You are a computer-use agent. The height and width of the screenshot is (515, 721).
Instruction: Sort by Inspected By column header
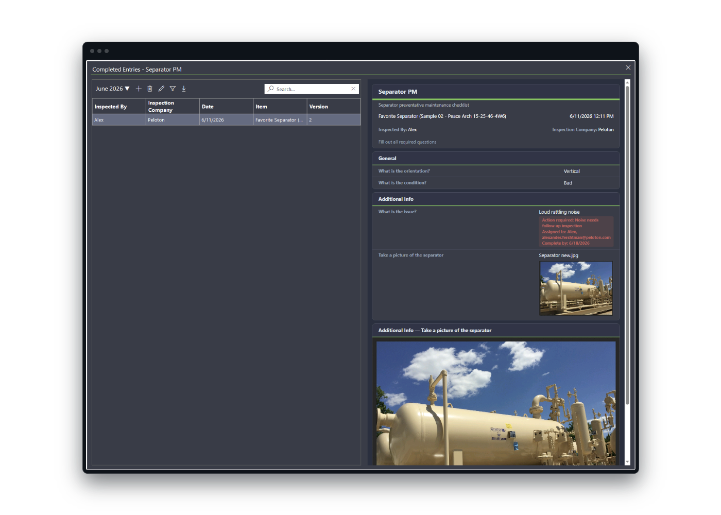click(x=119, y=107)
